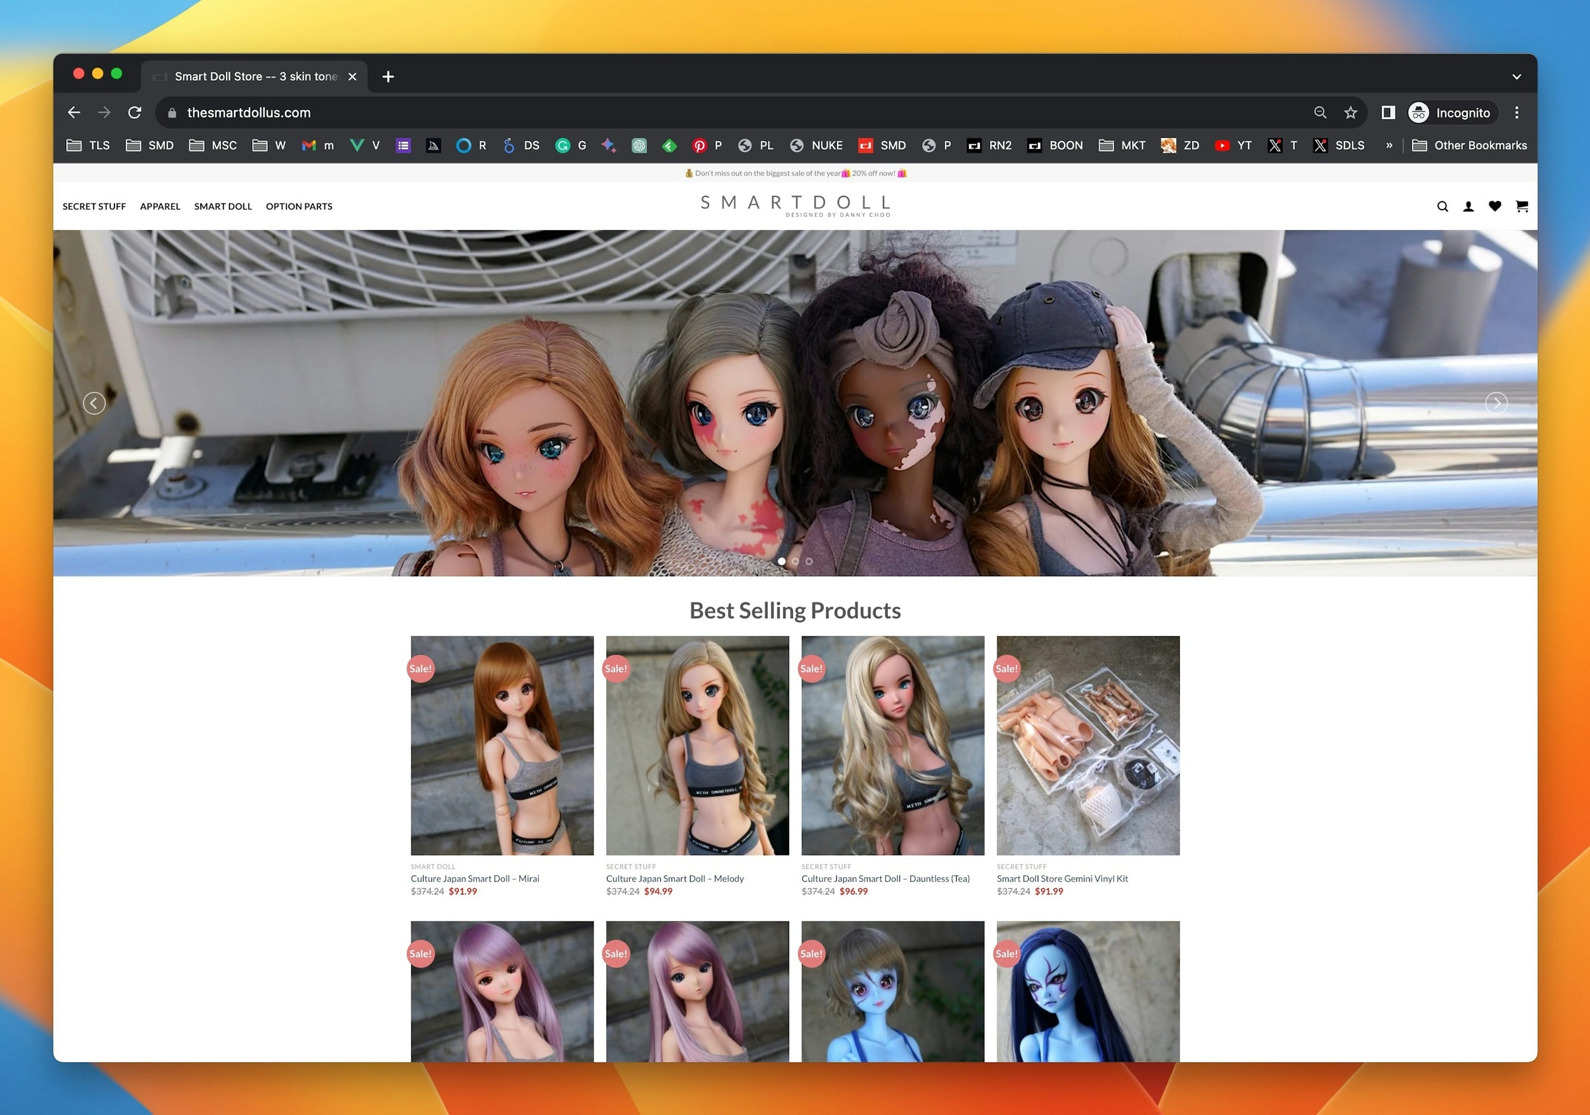The width and height of the screenshot is (1590, 1115).
Task: Go to previous hero slide
Action: pos(94,403)
